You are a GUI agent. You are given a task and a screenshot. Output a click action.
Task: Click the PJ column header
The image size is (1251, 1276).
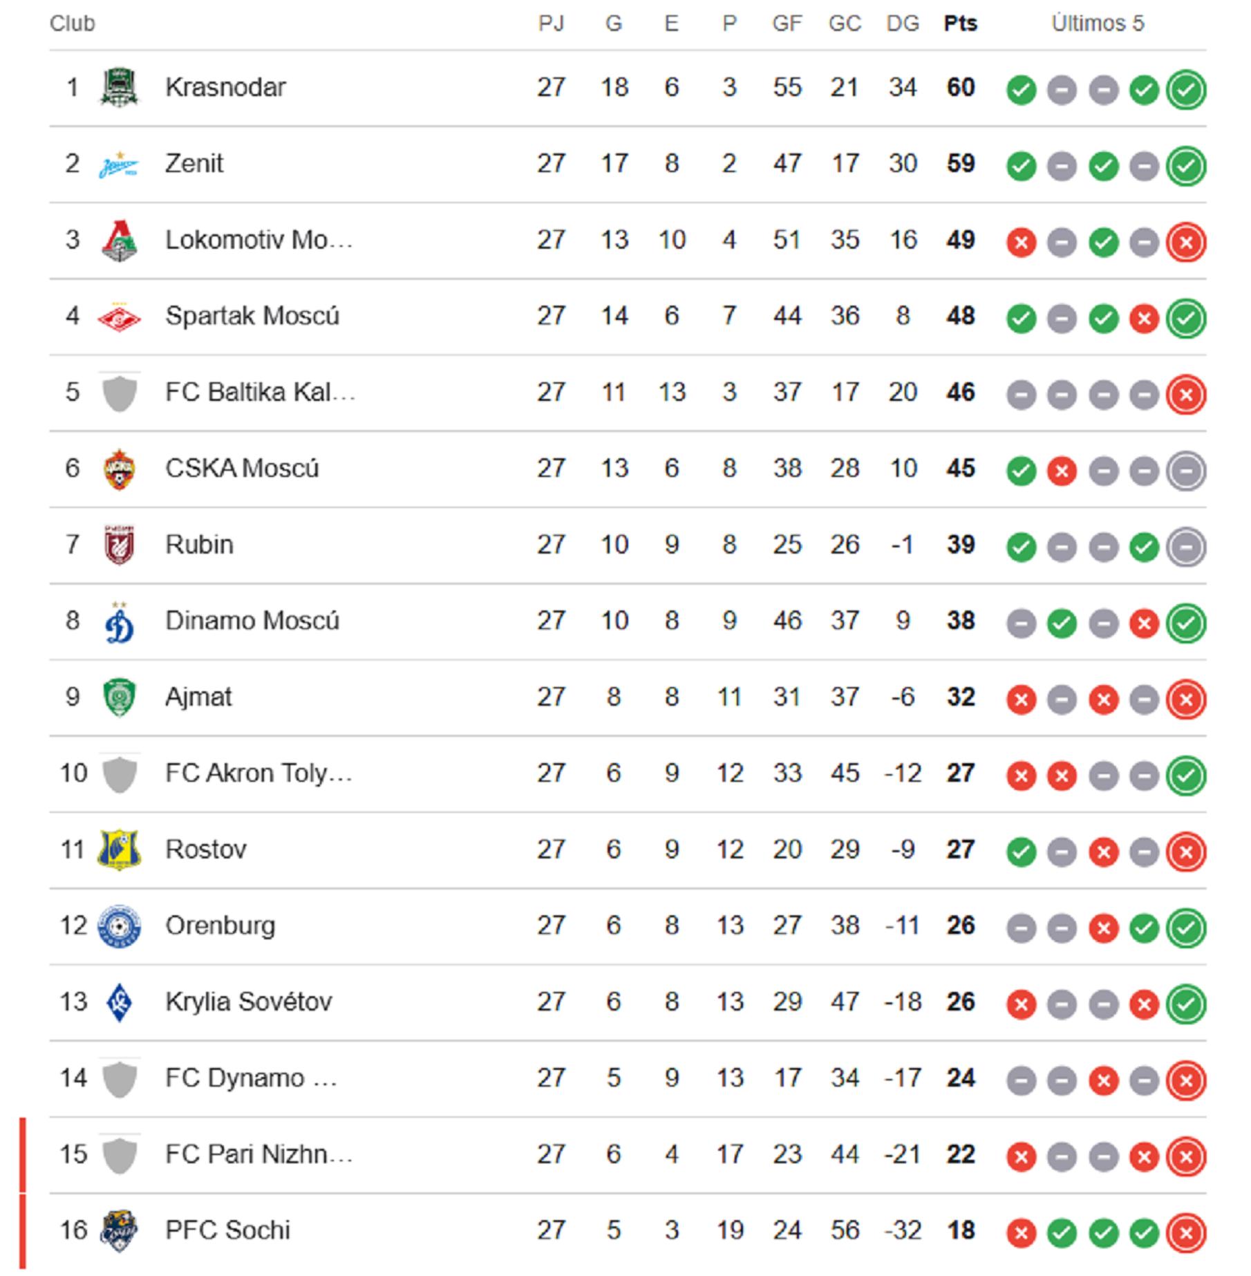pyautogui.click(x=551, y=24)
